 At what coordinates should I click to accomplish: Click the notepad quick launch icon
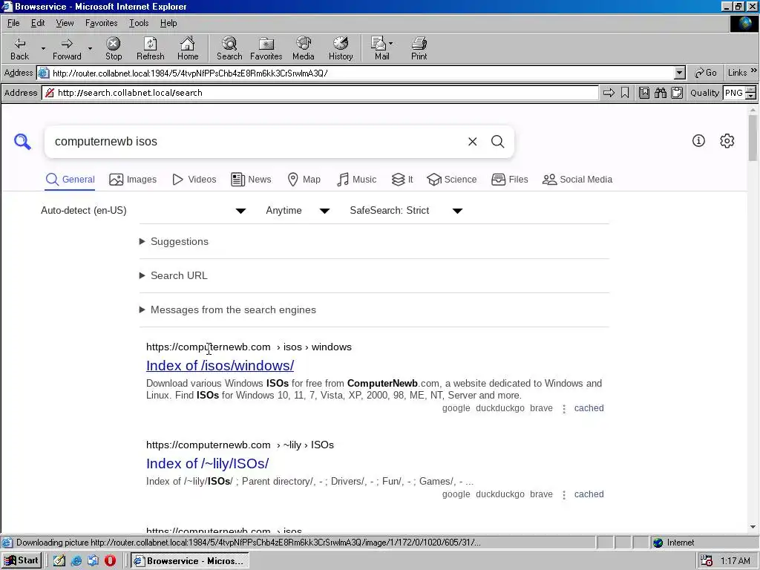click(x=59, y=561)
